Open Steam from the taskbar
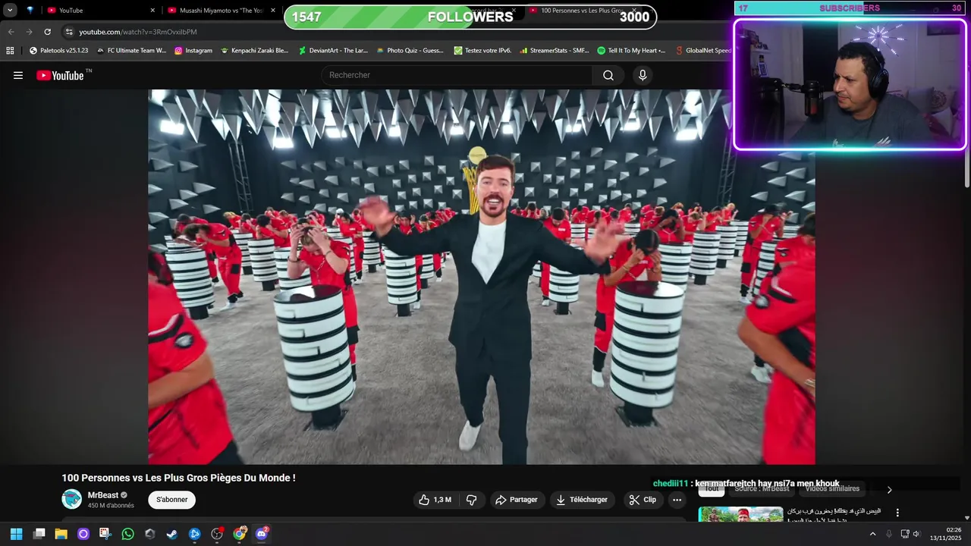This screenshot has width=971, height=546. [x=172, y=534]
